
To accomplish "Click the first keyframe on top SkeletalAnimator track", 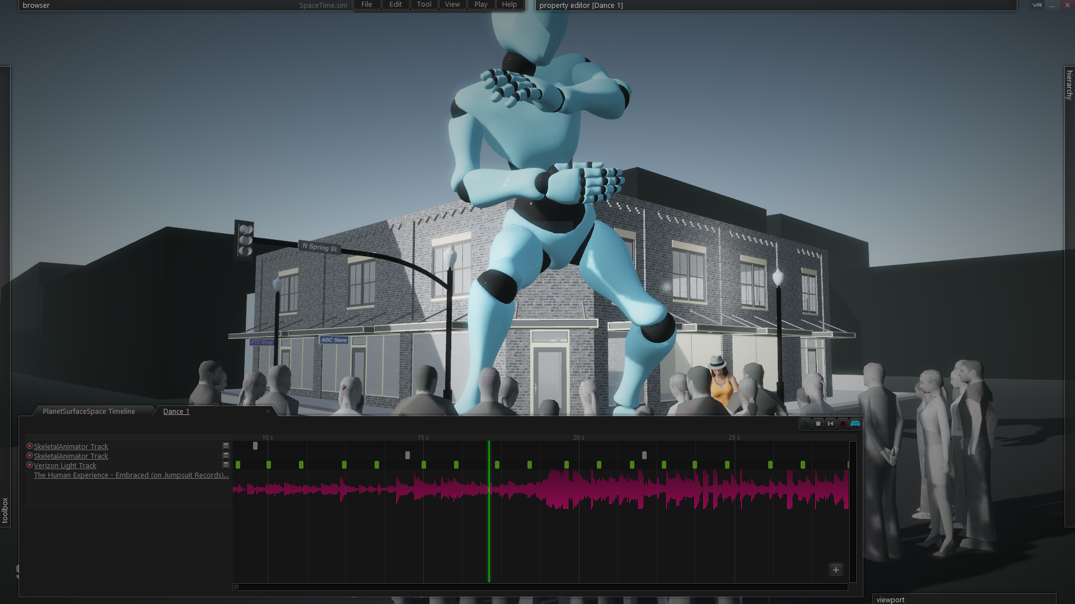I will pyautogui.click(x=255, y=446).
